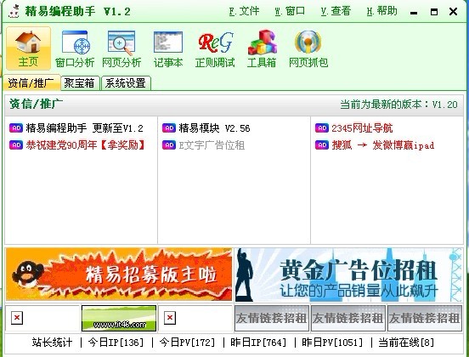Click the middle 友情链接招租 button
The width and height of the screenshot is (469, 357).
tap(348, 318)
